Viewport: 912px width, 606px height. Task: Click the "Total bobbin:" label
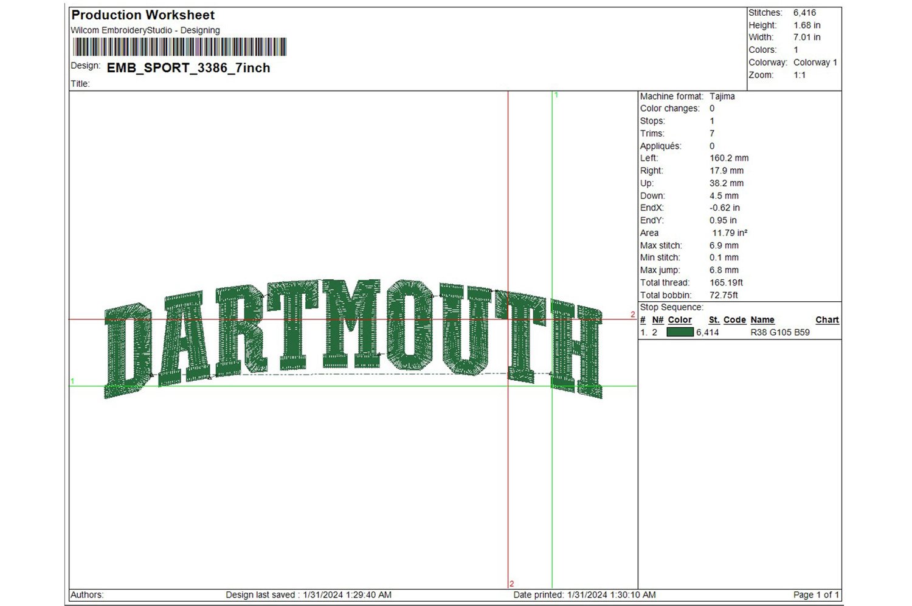click(x=666, y=296)
